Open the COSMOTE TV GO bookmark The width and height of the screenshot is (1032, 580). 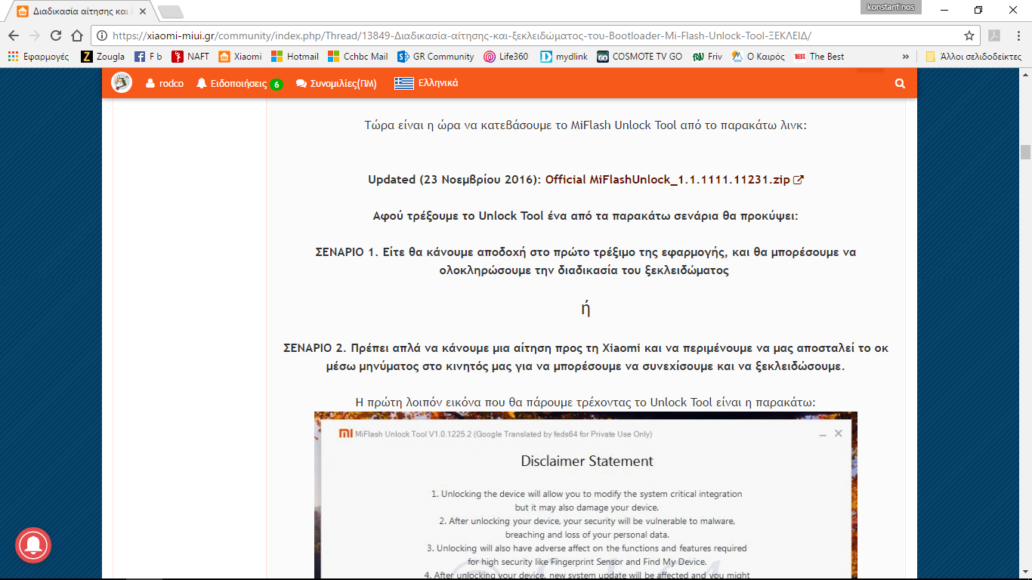tap(639, 57)
